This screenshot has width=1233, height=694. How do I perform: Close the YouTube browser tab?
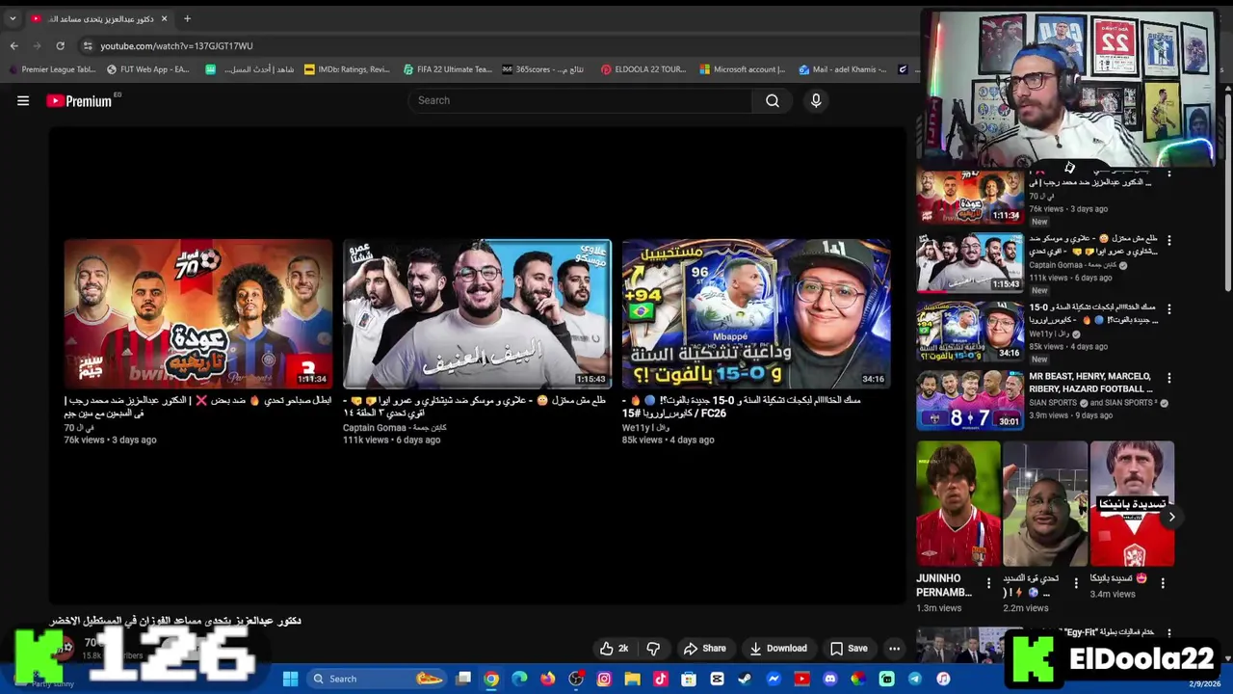(x=164, y=18)
